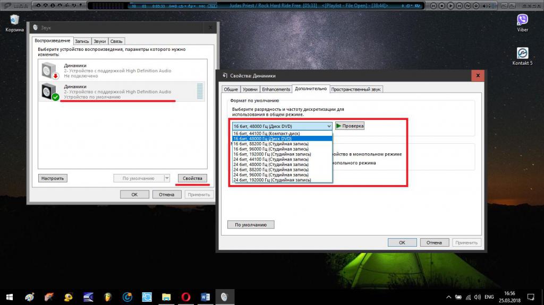This screenshot has width=544, height=305.
Task: Open File Explorer from the taskbar
Action: (x=166, y=296)
